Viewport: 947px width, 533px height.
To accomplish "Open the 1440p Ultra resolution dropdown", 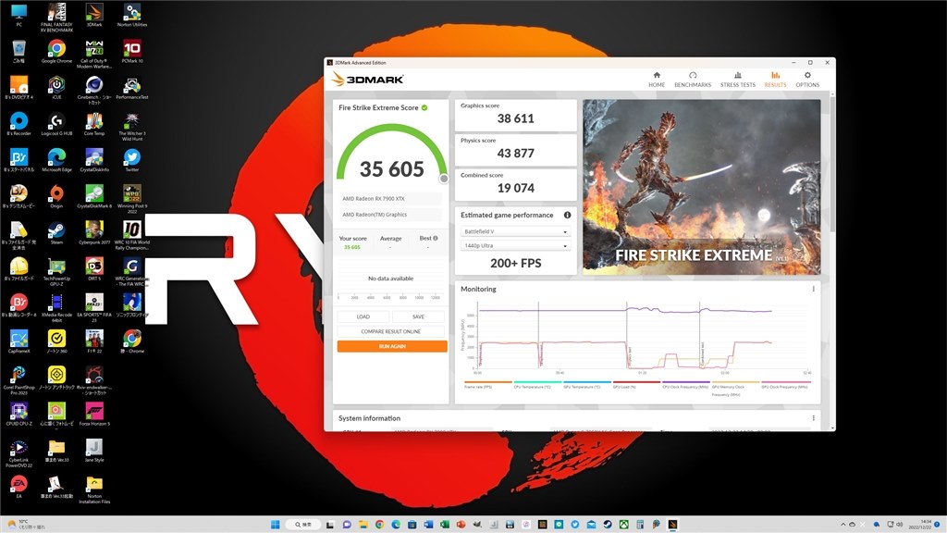I will (x=515, y=246).
